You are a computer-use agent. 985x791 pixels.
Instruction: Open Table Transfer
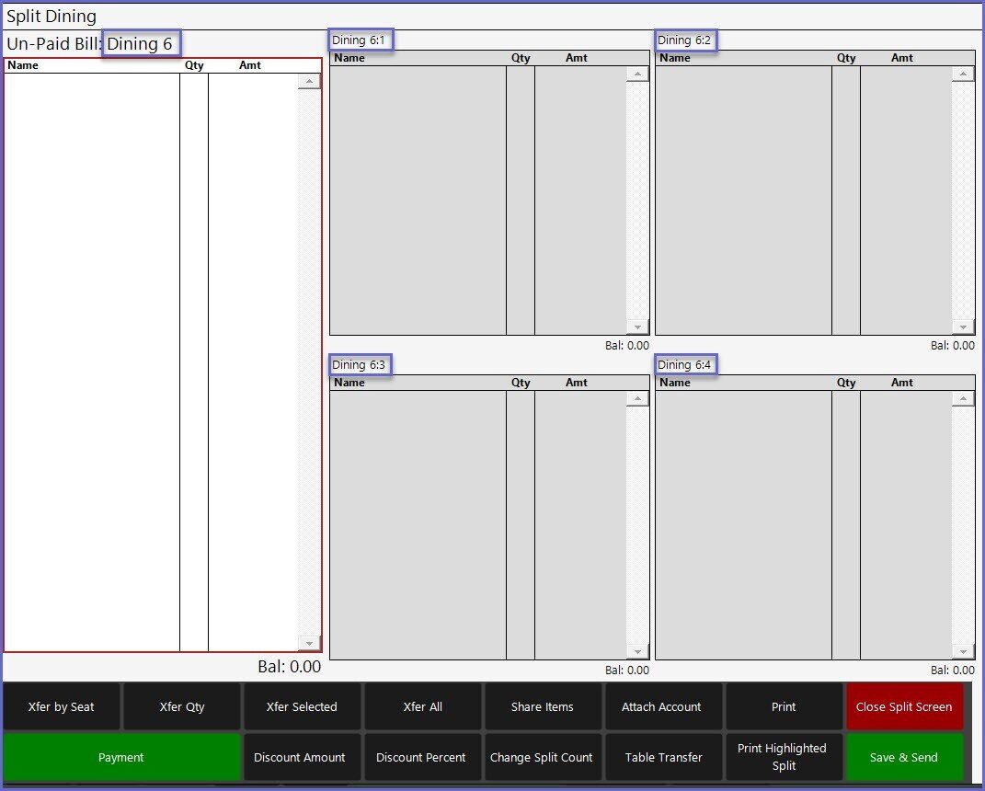(663, 757)
